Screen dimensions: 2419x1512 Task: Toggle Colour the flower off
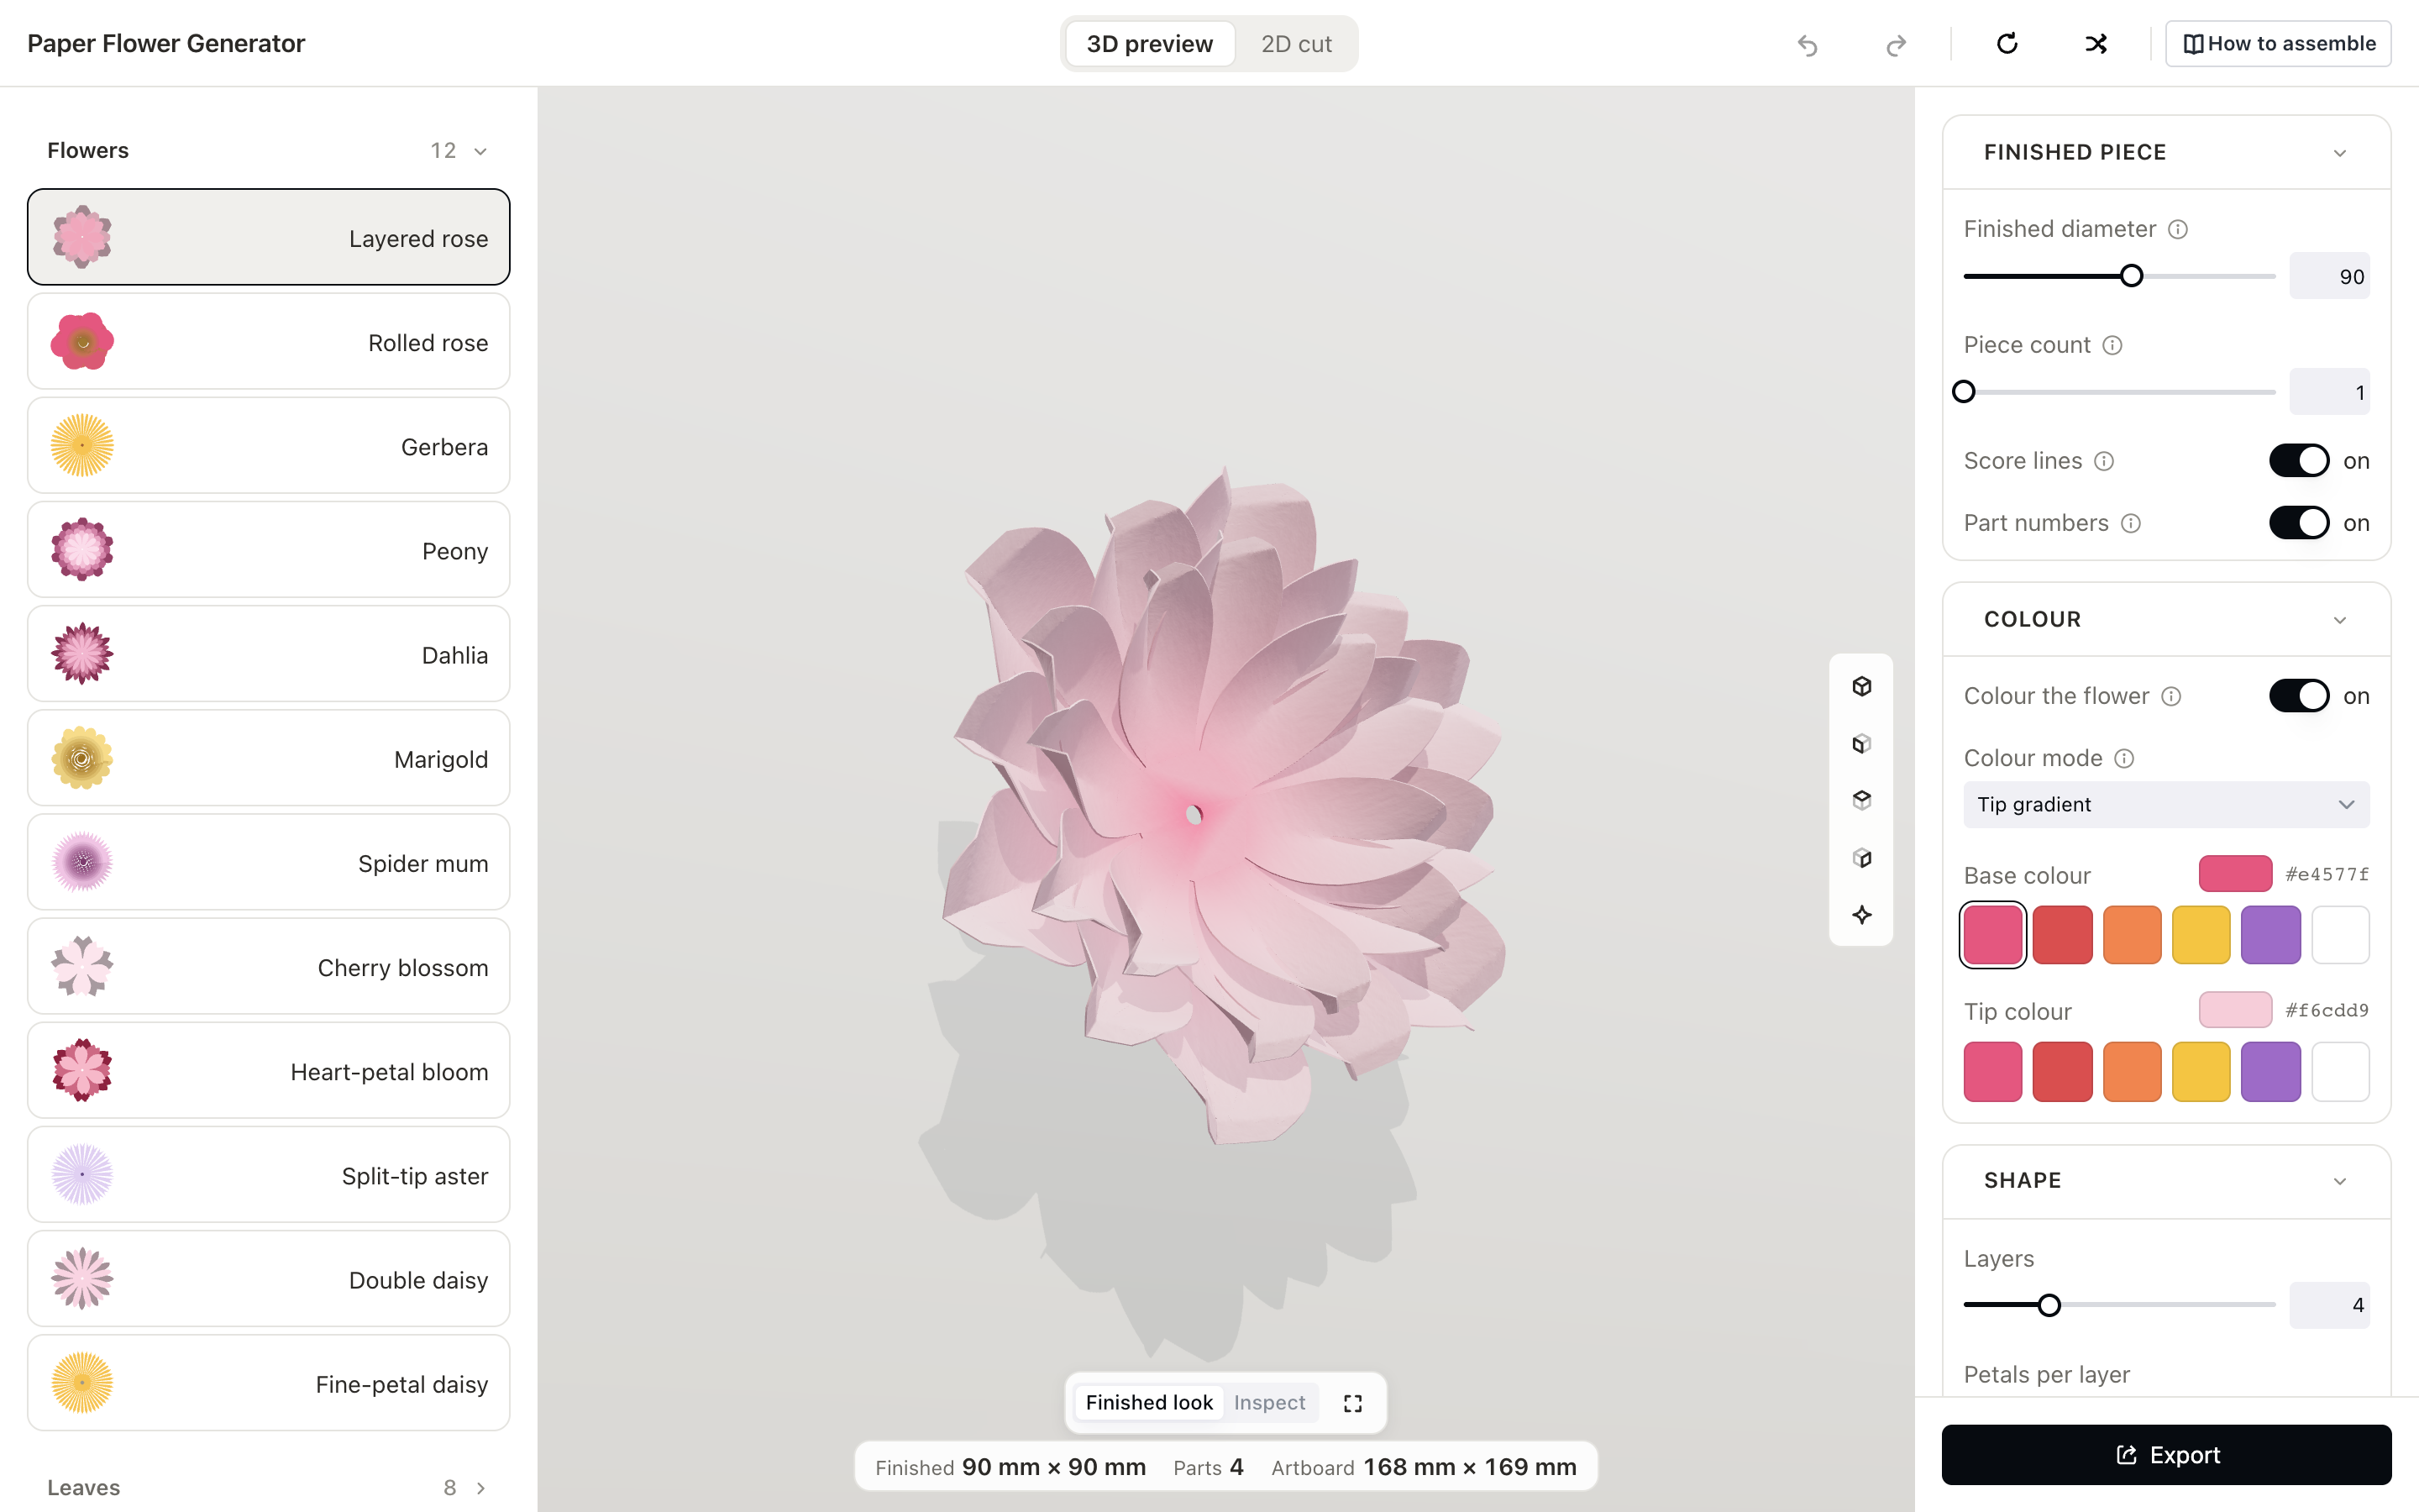pos(2298,695)
